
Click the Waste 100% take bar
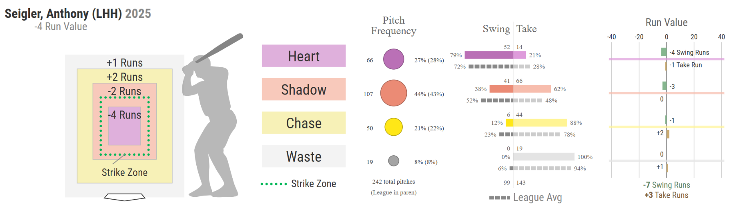click(543, 157)
